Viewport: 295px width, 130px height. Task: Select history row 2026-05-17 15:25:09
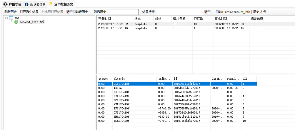(x=196, y=24)
